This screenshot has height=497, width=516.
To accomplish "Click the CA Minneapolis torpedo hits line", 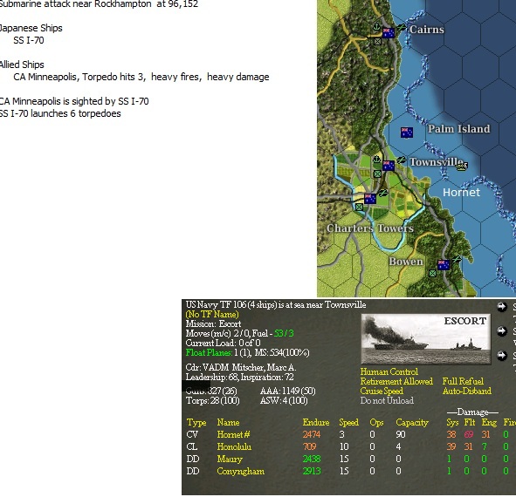I will pos(141,77).
